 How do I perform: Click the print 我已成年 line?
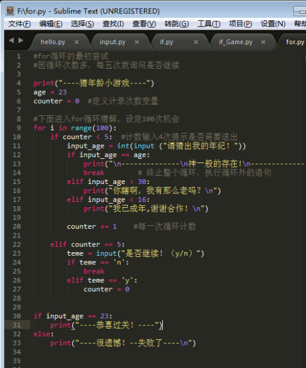(x=146, y=209)
